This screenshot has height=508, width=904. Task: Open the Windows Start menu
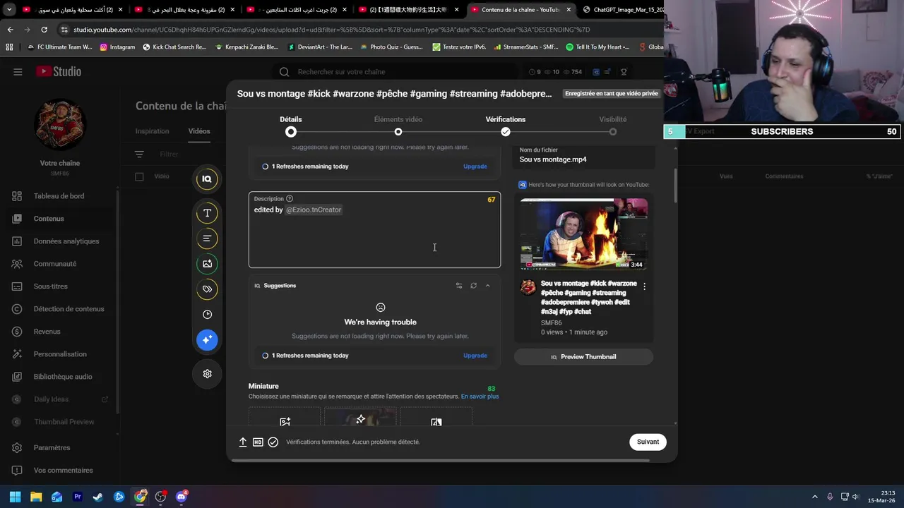click(15, 497)
